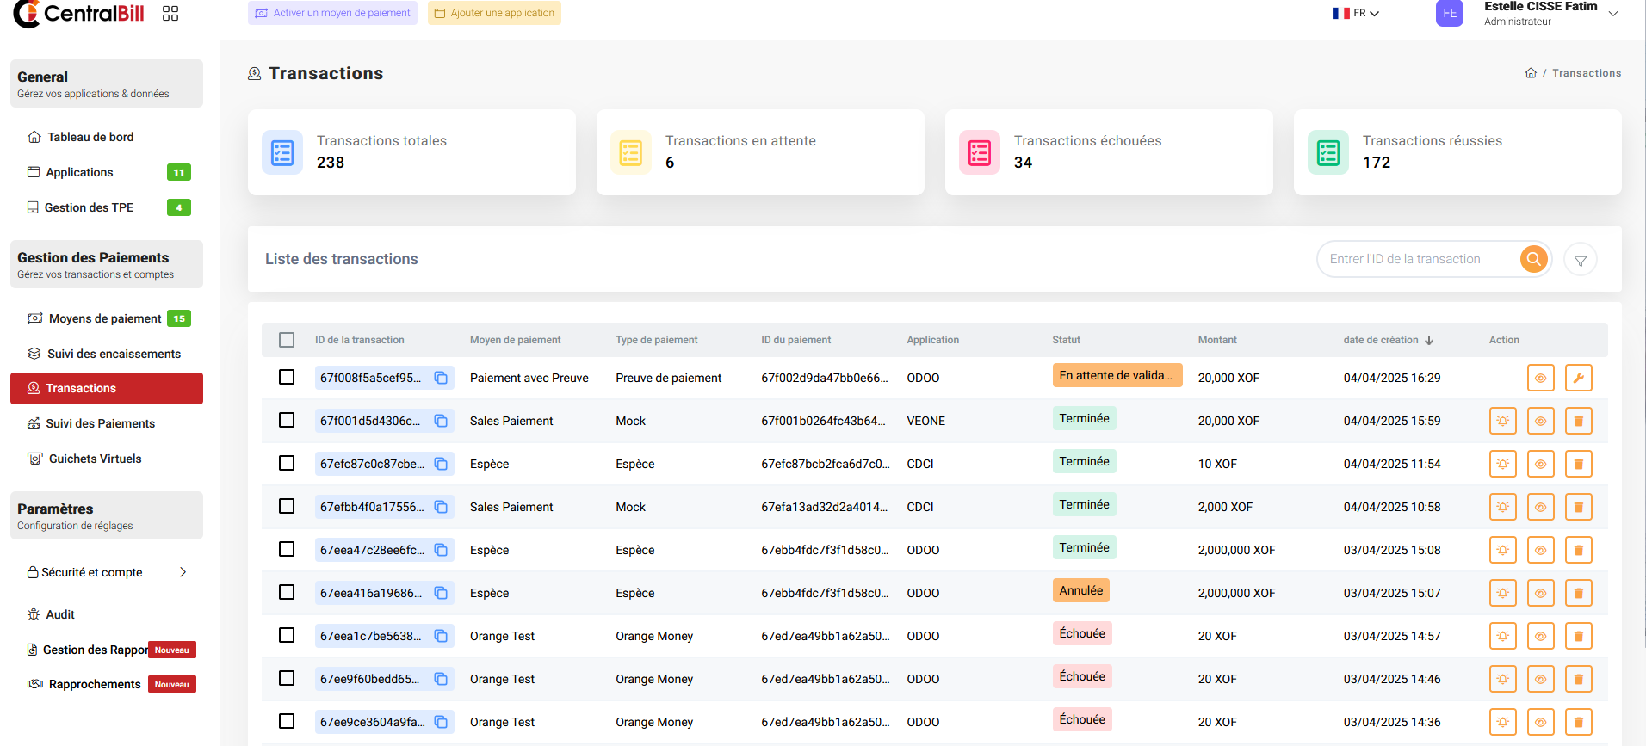1646x746 pixels.
Task: Open Moyens de paiement in sidebar
Action: pos(105,318)
